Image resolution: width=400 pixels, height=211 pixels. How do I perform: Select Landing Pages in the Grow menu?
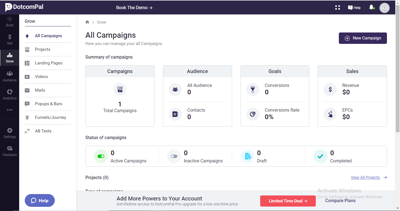click(x=49, y=63)
